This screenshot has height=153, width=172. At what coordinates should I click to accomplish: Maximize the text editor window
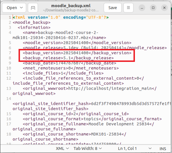point(153,8)
